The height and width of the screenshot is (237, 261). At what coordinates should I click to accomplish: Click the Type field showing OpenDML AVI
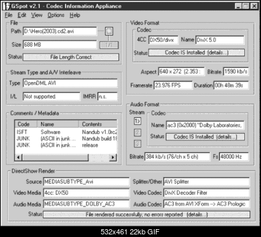(x=70, y=83)
